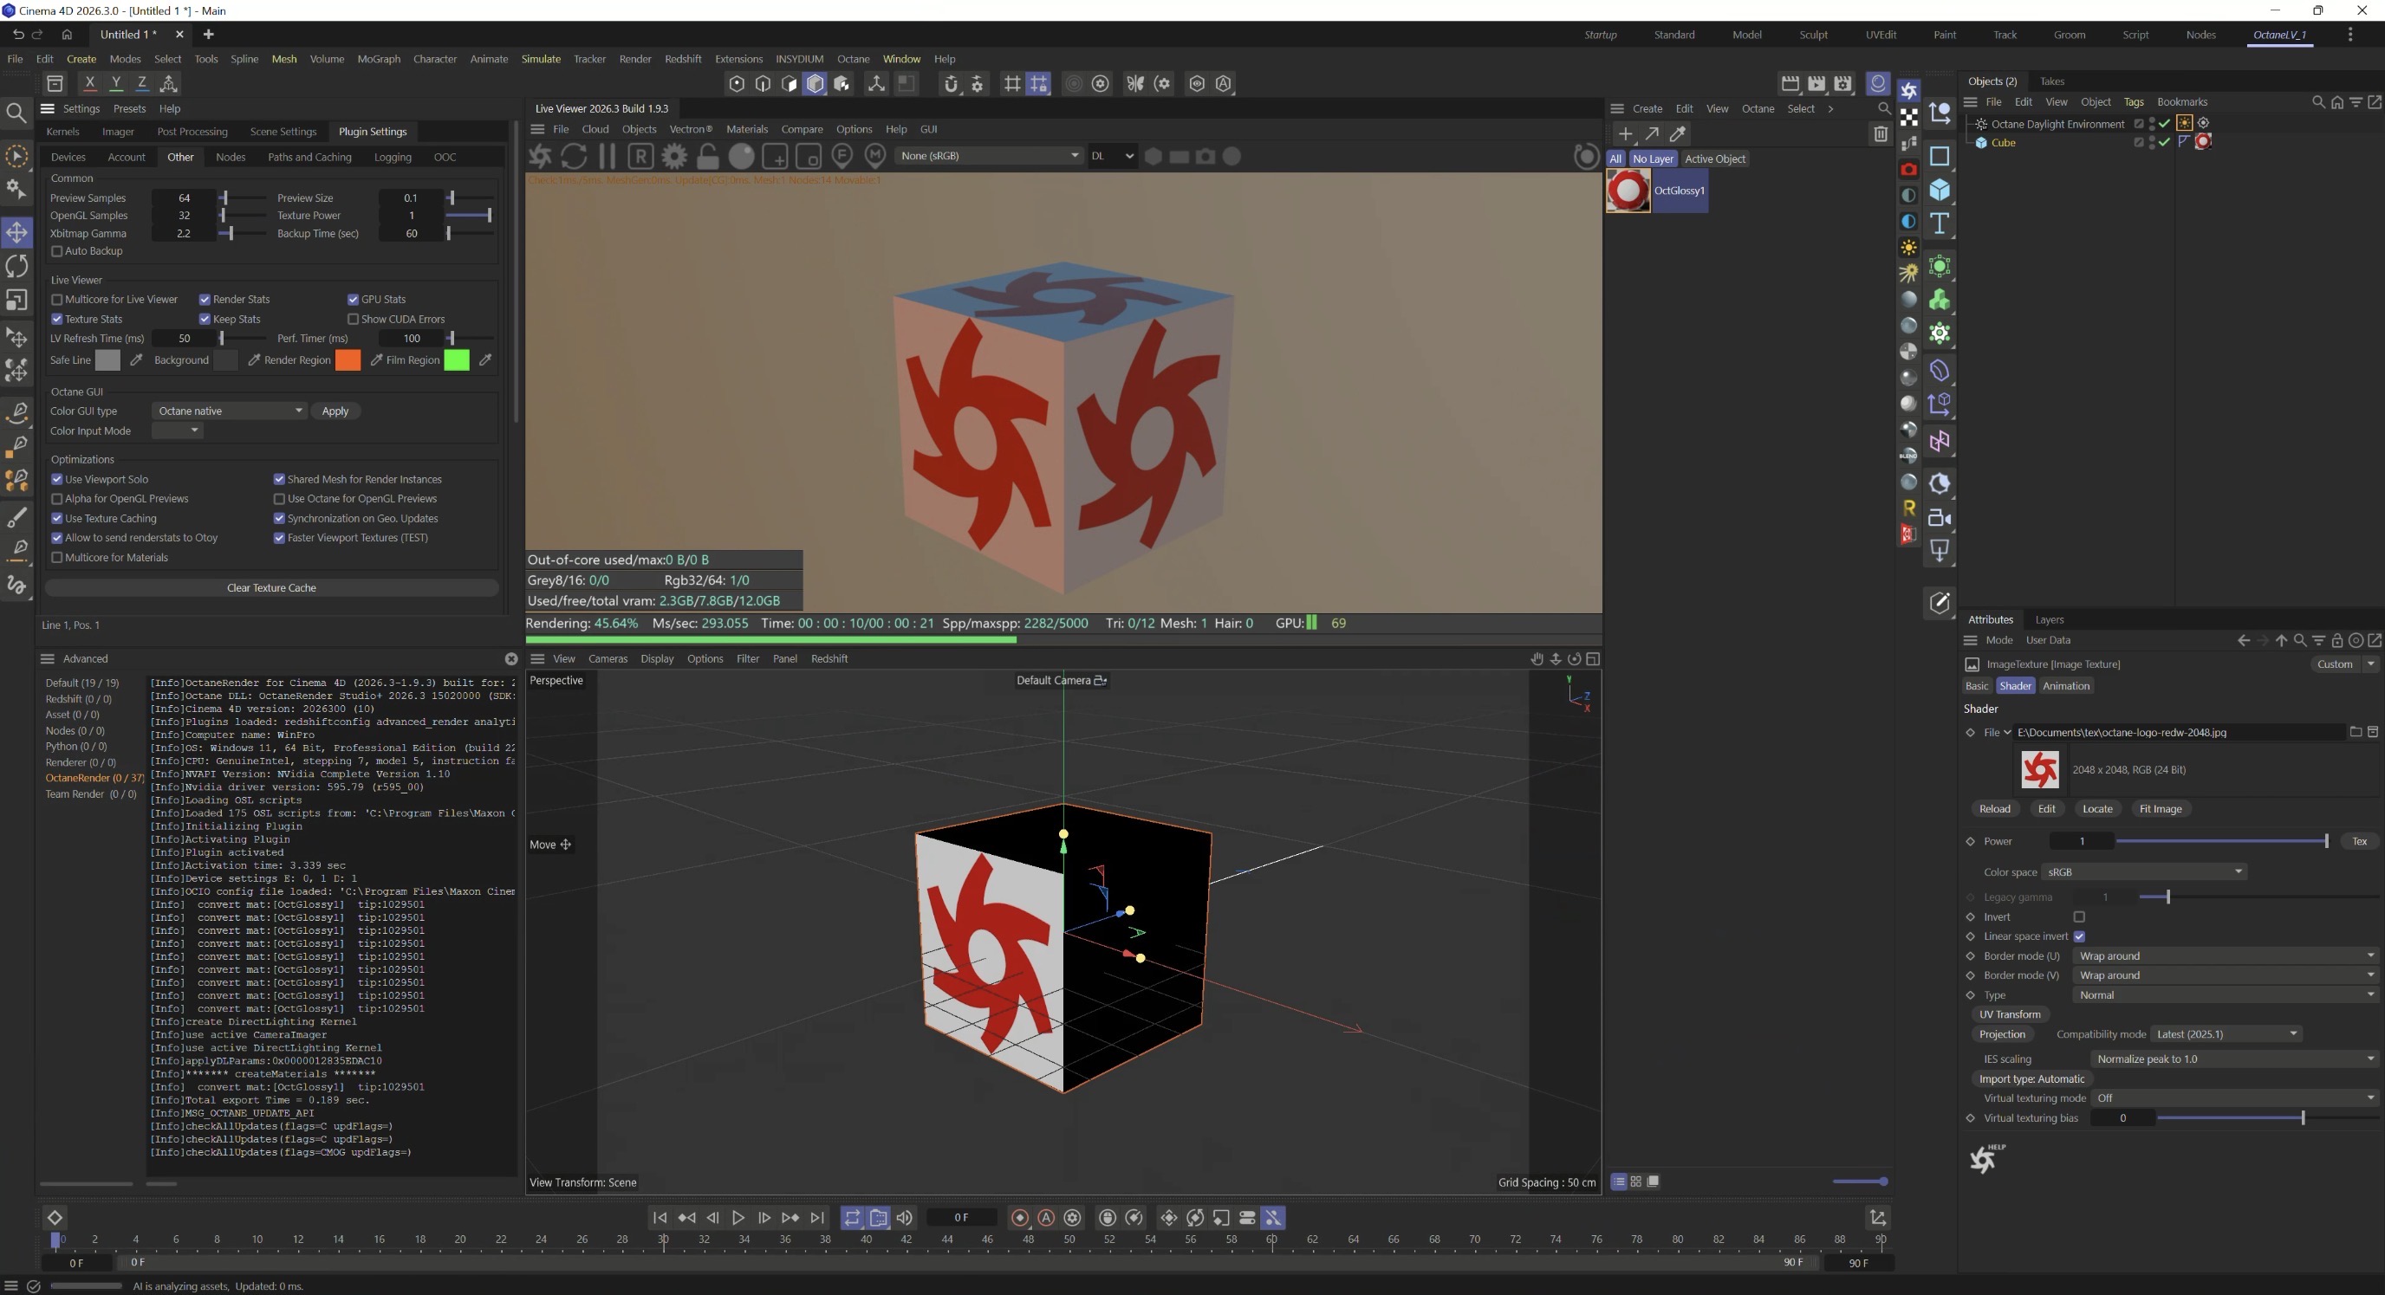Switch to the Kernels tab
Screen dimensions: 2385x1295
63,132
